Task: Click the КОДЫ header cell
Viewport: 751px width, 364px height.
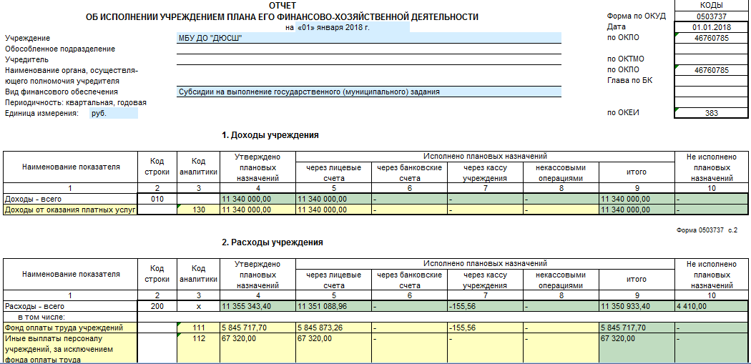Action: coord(711,5)
